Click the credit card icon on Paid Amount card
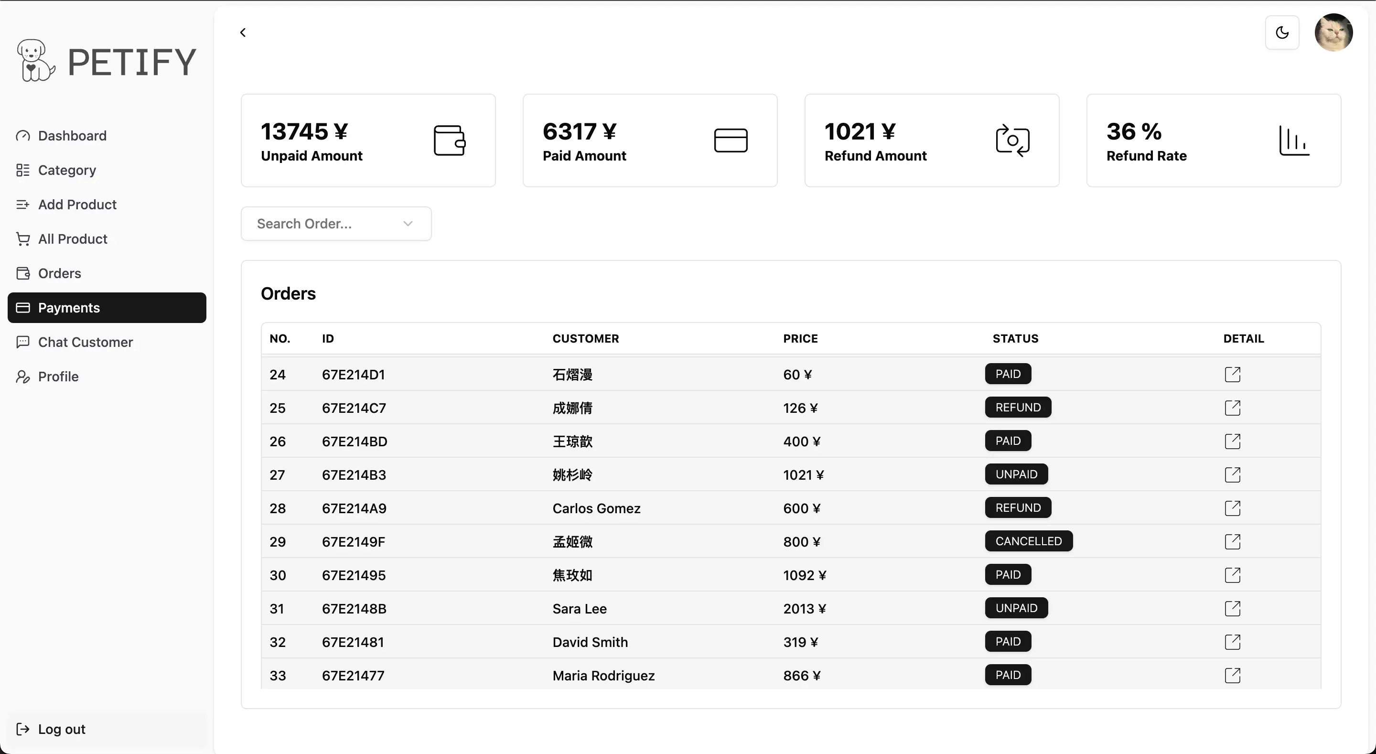 (x=731, y=140)
